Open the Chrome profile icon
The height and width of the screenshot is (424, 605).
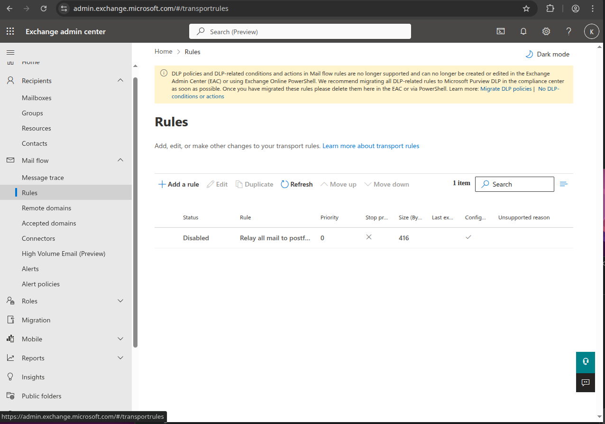pos(576,9)
